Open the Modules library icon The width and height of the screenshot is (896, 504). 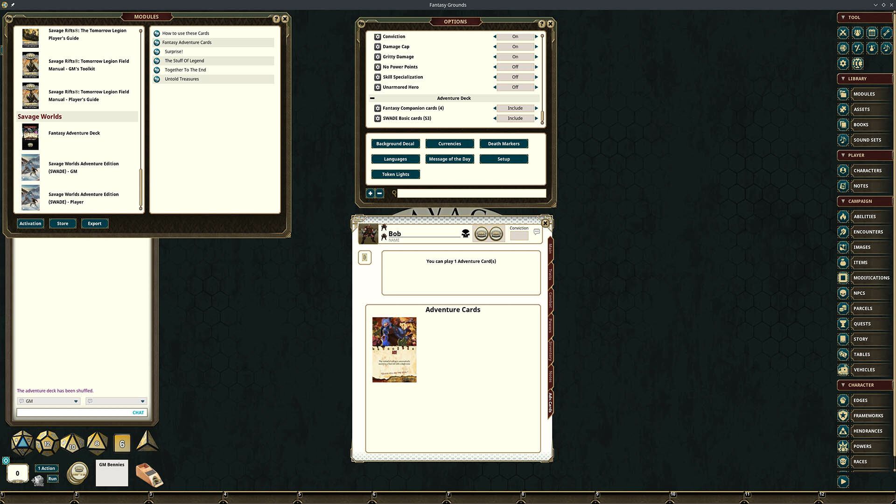click(x=843, y=94)
